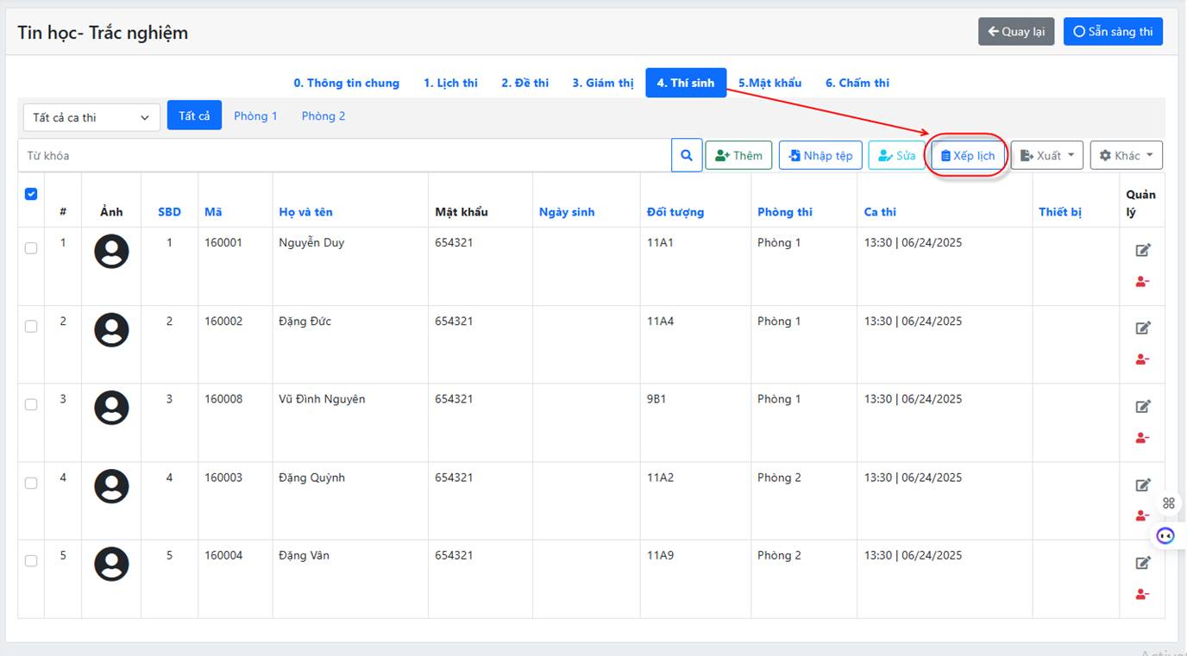This screenshot has height=656, width=1187.
Task: Check the box for Đặng Quỳnh
Action: (x=31, y=483)
